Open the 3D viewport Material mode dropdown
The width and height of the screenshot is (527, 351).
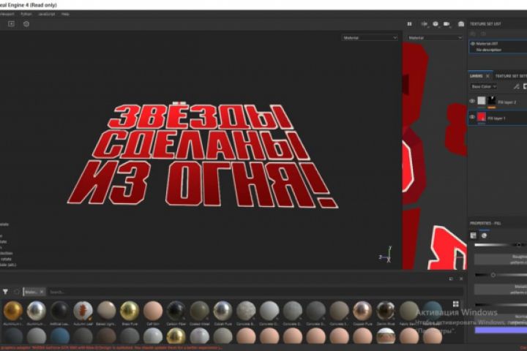coord(370,38)
